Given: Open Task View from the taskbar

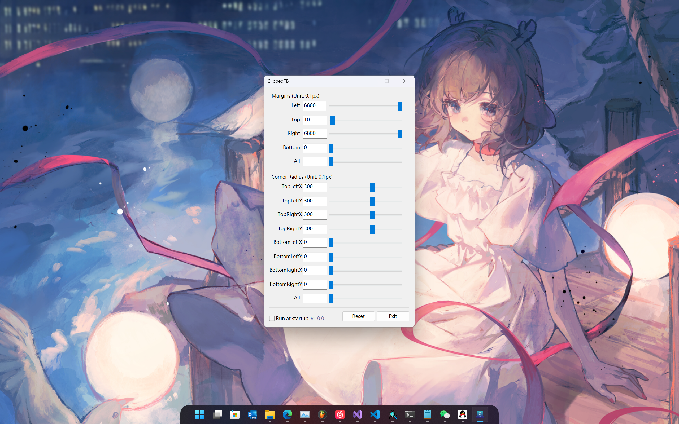Looking at the screenshot, I should point(217,414).
